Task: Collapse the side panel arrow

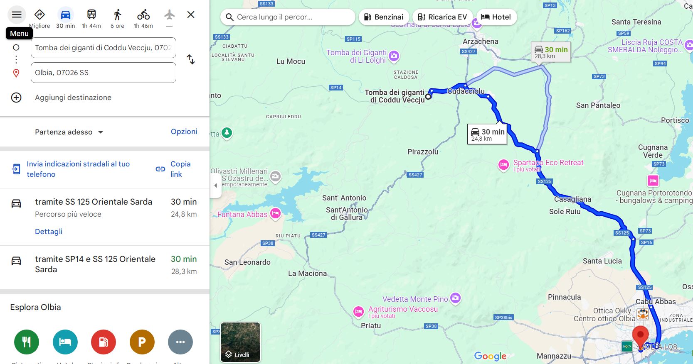Action: point(215,186)
